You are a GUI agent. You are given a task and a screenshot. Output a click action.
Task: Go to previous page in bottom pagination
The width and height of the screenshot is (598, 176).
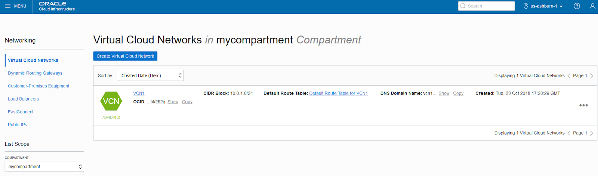click(x=569, y=133)
